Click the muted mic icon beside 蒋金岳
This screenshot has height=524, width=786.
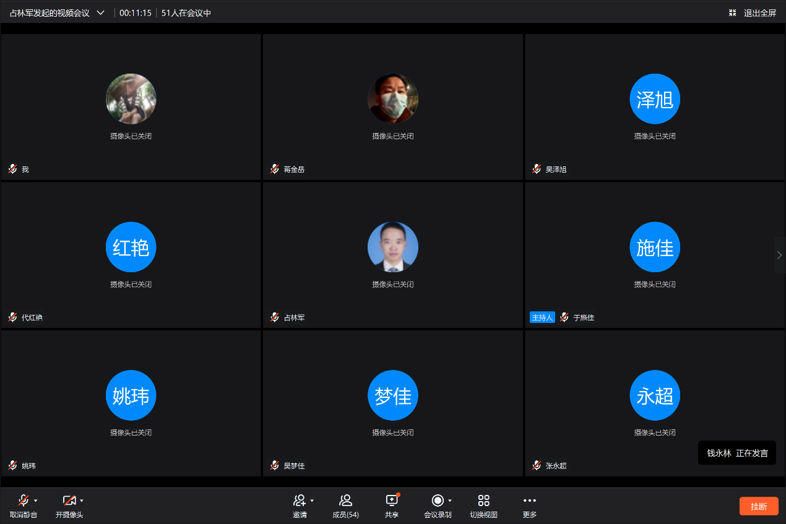click(275, 169)
